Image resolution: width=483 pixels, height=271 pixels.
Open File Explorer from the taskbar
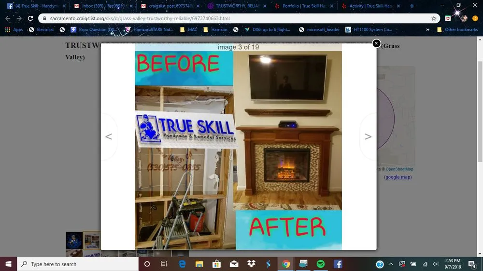(199, 264)
